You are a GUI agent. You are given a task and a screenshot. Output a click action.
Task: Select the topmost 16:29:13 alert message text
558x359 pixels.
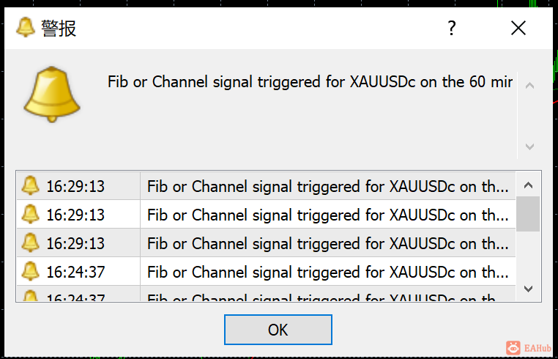(327, 186)
